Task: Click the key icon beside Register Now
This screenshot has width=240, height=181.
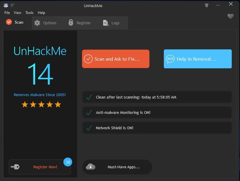Action: [15, 167]
